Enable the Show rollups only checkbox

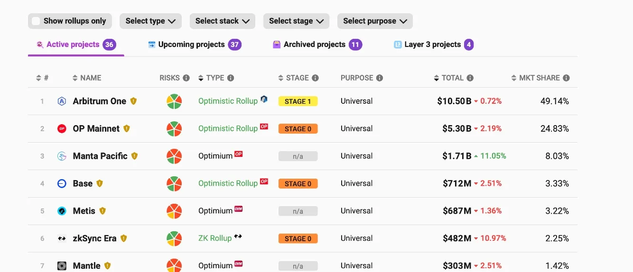(x=36, y=21)
